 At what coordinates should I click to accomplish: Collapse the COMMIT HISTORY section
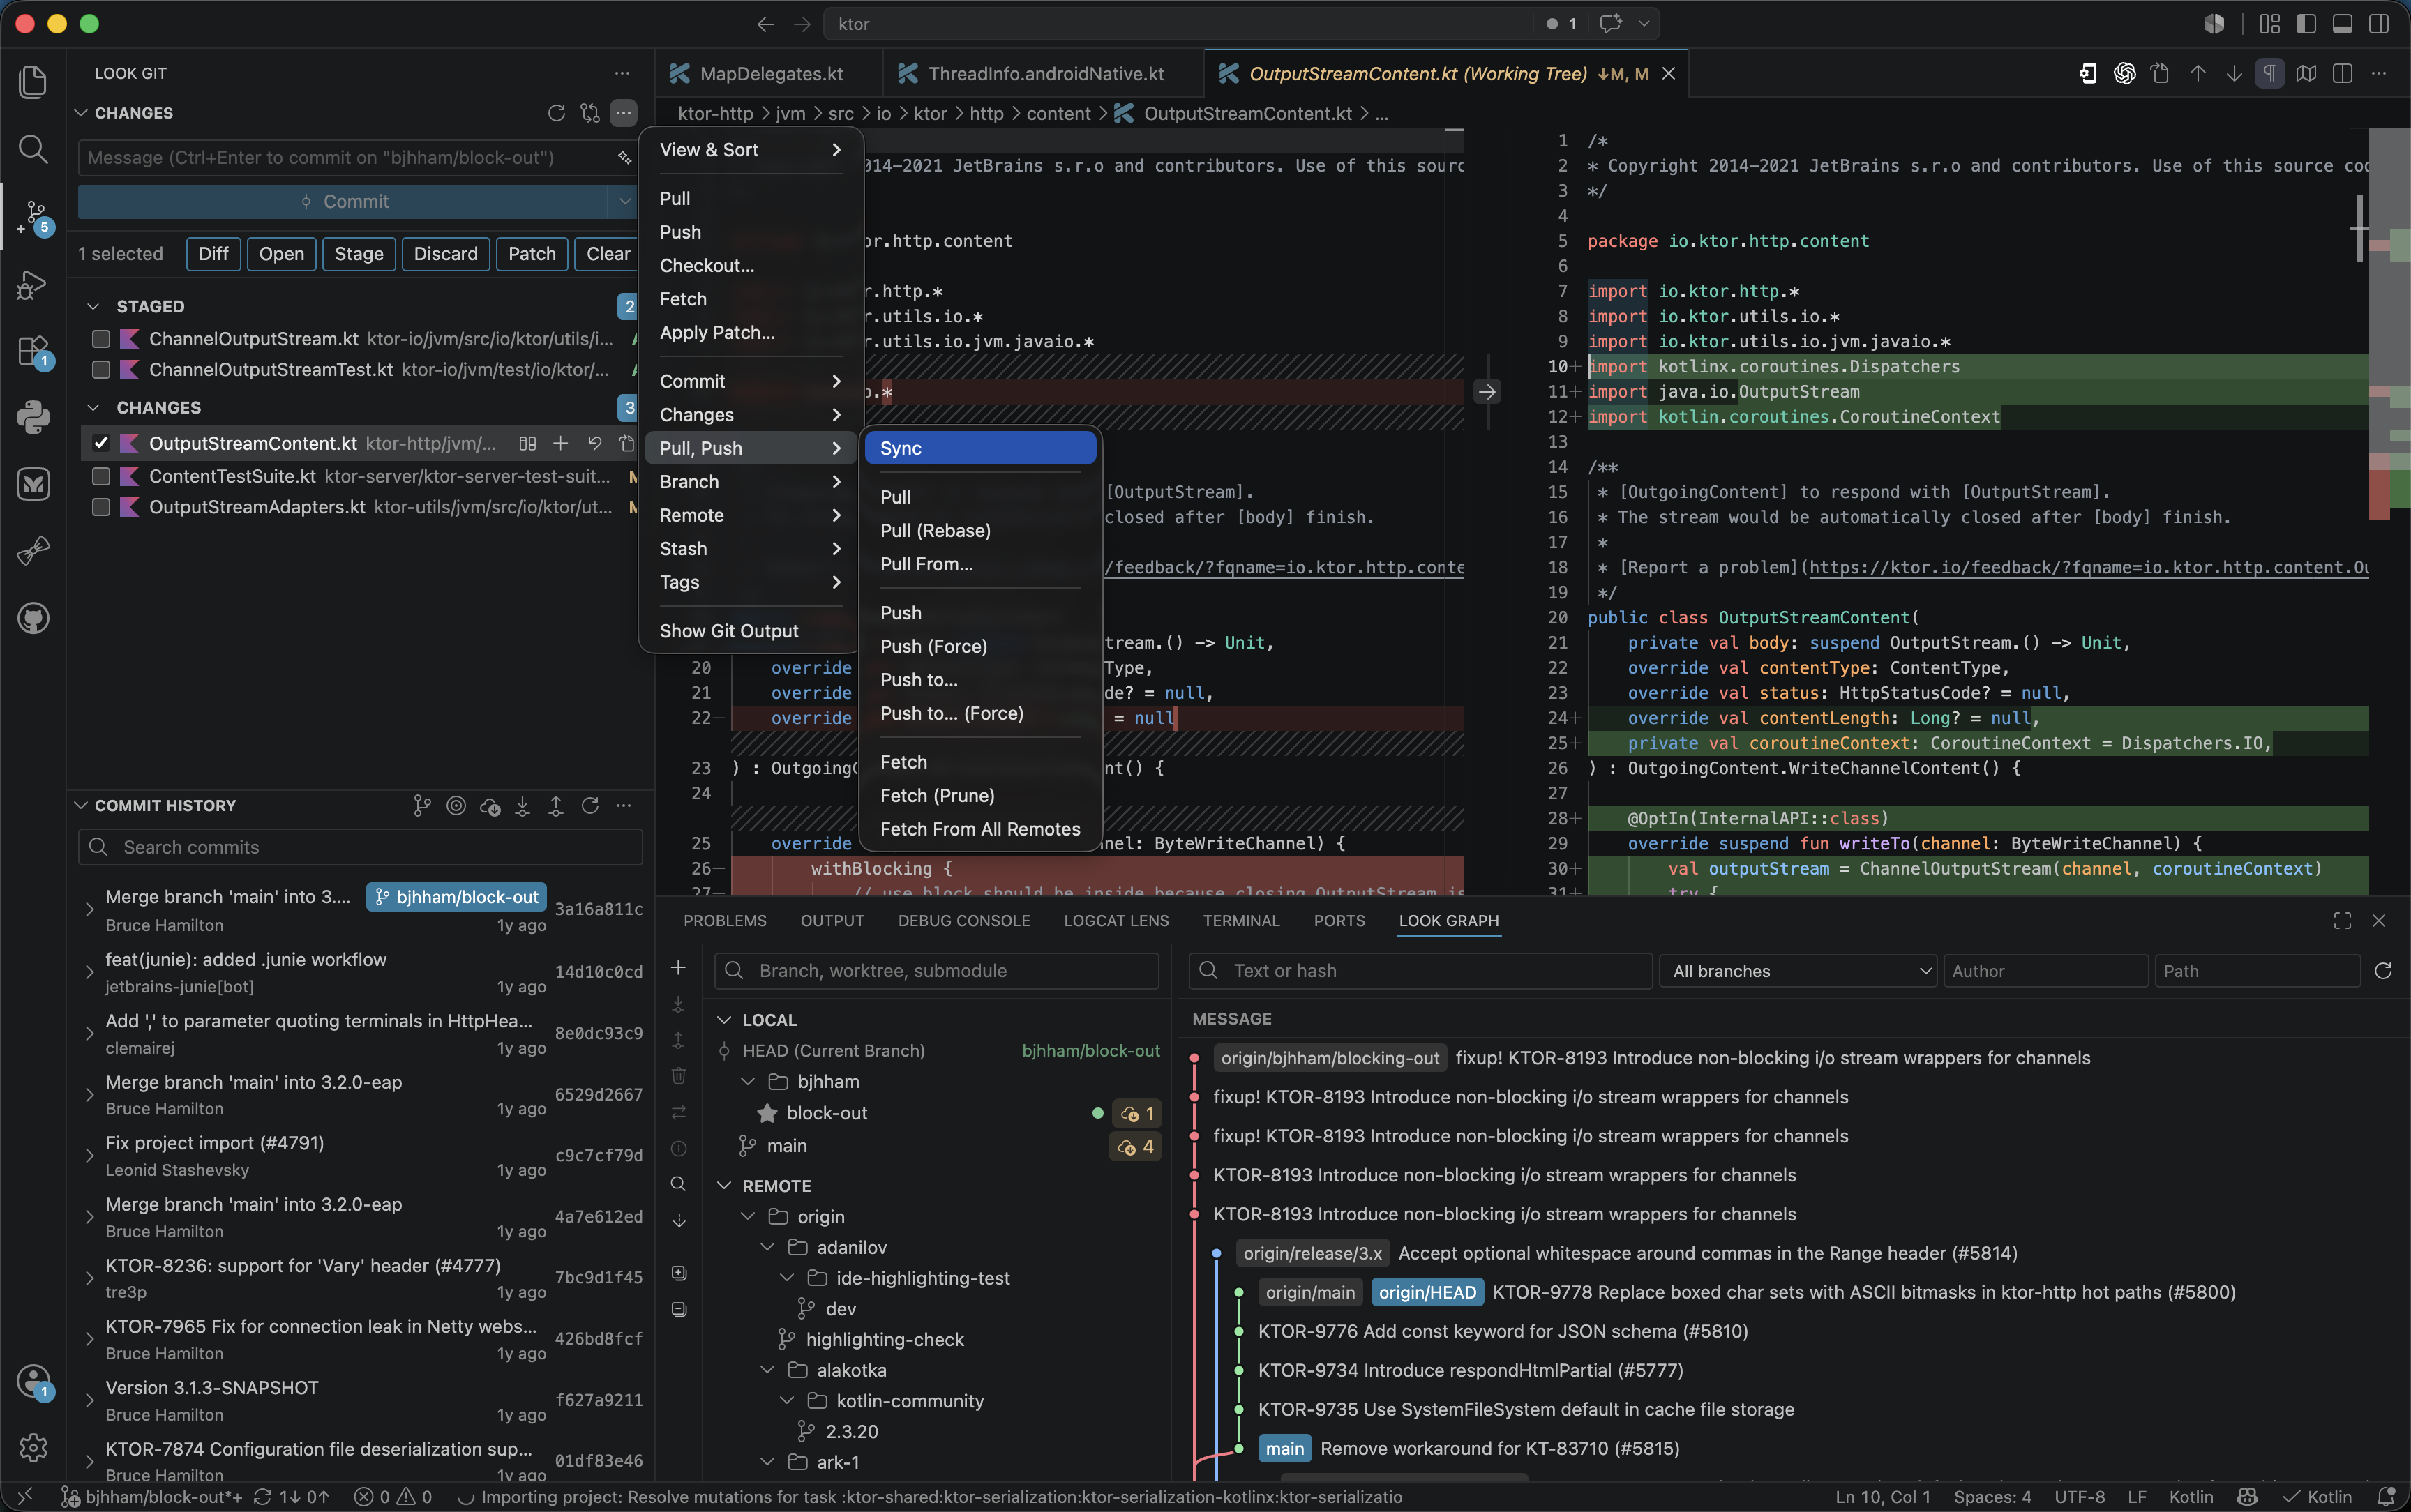(81, 805)
